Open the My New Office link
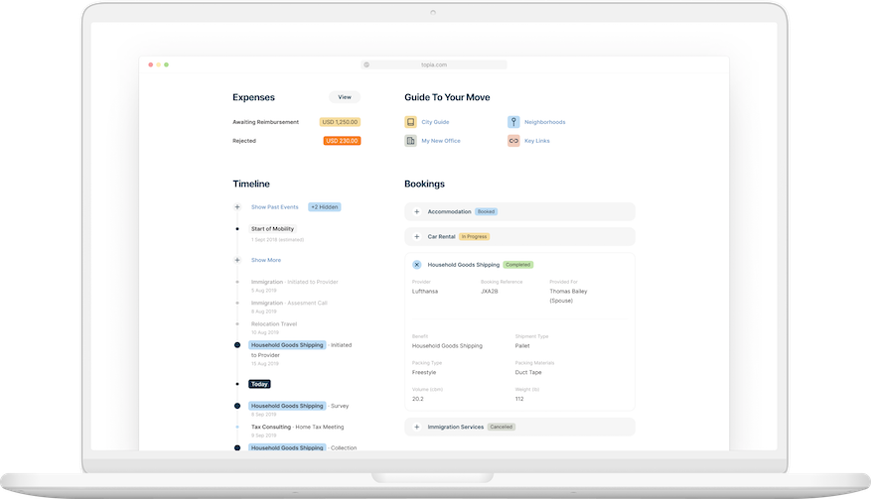 (441, 141)
